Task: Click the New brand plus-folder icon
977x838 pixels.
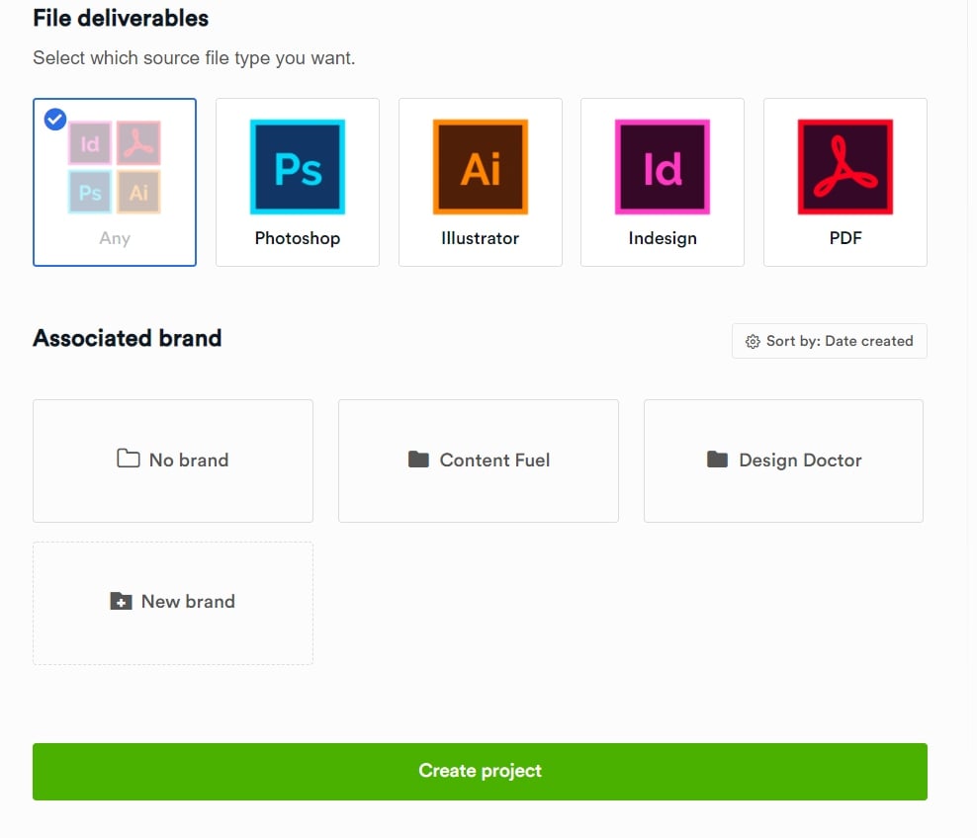Action: point(121,601)
